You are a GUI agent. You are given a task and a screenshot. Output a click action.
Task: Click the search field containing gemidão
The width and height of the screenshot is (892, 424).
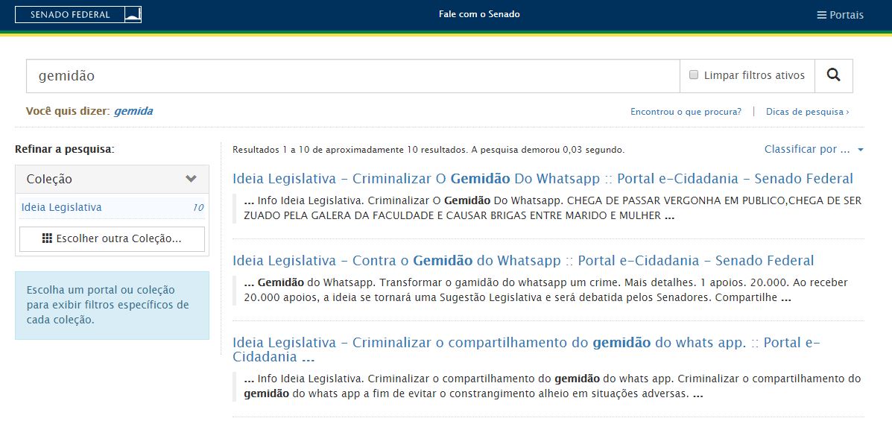pyautogui.click(x=352, y=76)
